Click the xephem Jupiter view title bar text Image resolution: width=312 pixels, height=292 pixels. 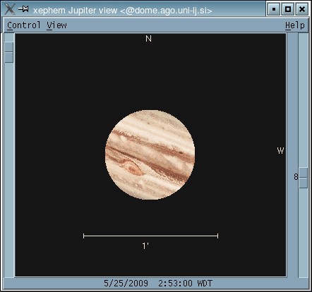click(x=123, y=11)
